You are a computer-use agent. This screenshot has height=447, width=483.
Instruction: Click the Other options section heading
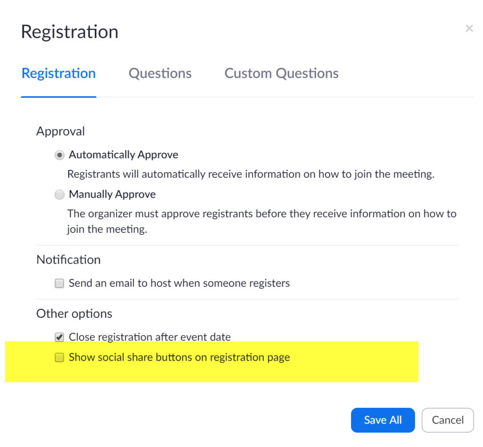(74, 314)
